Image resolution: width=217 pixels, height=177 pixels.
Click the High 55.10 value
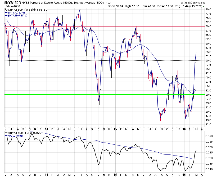[x=132, y=6]
